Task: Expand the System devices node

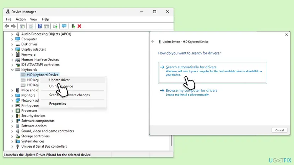Action: [x=12, y=141]
